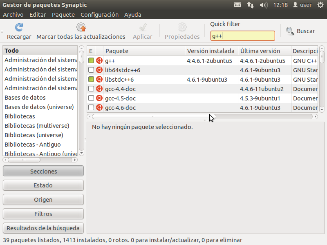Mark the checkbox for gcc-4.5-doc
The image size is (327, 245).
pos(91,98)
